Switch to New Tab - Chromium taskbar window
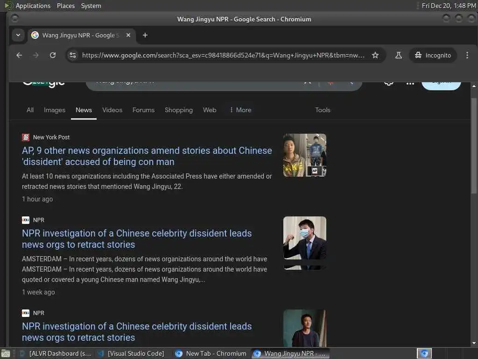The width and height of the screenshot is (478, 359). pos(211,353)
